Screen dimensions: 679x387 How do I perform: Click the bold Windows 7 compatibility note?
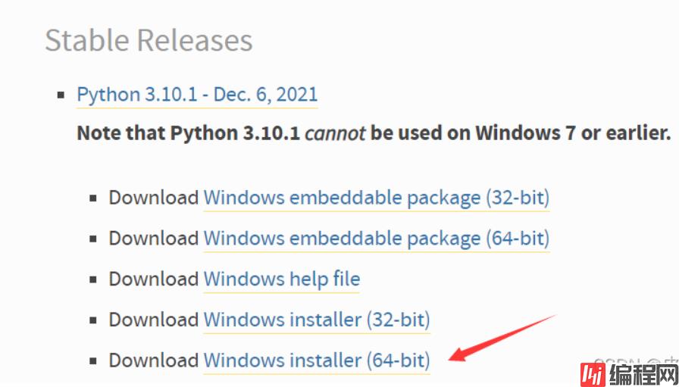(x=374, y=134)
